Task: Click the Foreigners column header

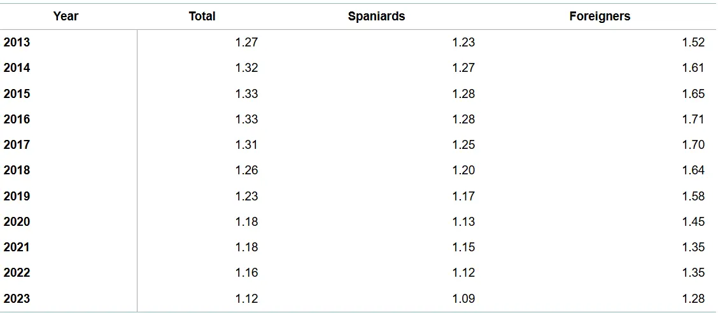Action: pyautogui.click(x=600, y=17)
